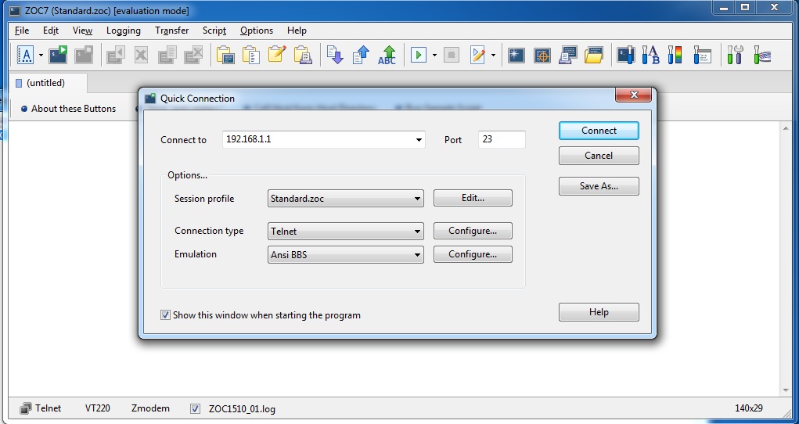Click the terminal with blue test tube icon
799x424 pixels.
(626, 55)
